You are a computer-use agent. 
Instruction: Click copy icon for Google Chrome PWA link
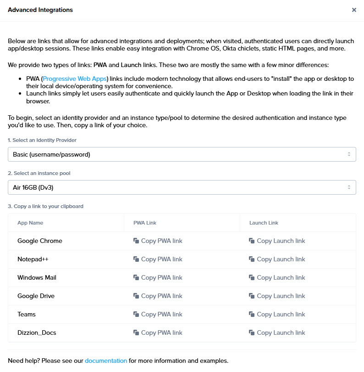136,241
